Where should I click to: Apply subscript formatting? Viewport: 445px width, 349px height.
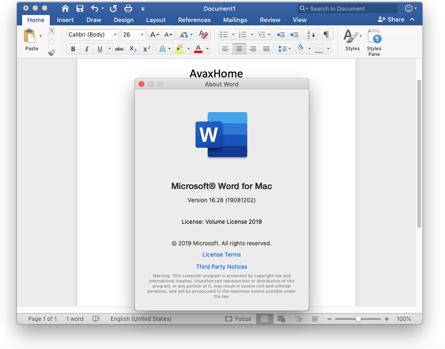[x=133, y=49]
